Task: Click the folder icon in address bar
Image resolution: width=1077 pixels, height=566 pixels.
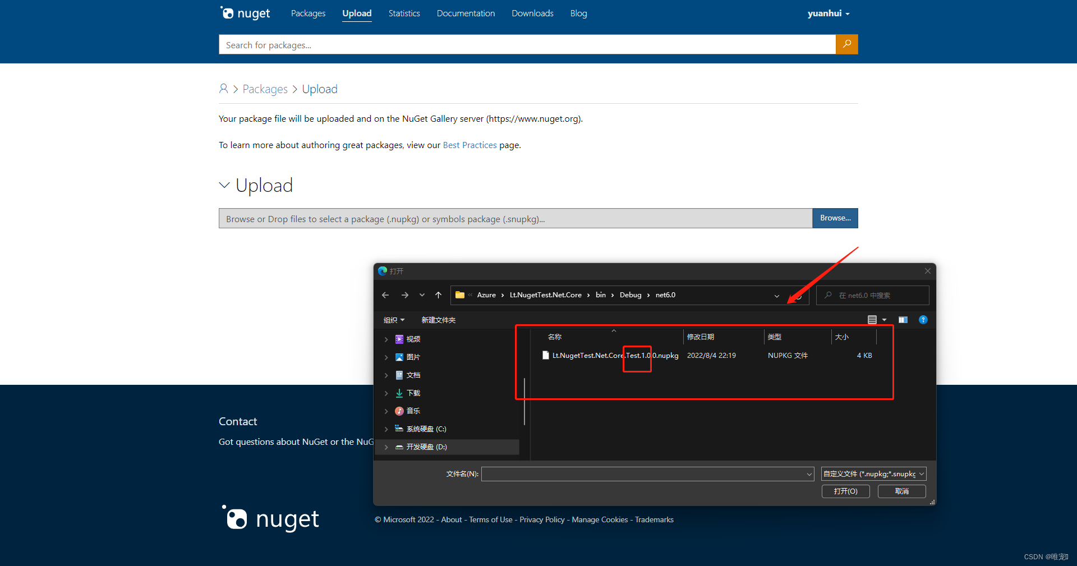Action: [460, 295]
